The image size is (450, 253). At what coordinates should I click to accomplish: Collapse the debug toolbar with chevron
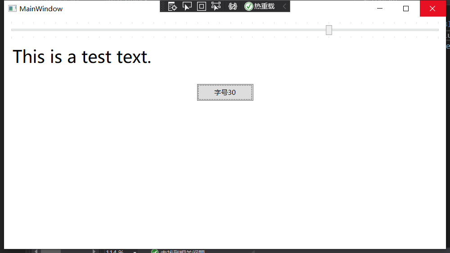pyautogui.click(x=284, y=6)
